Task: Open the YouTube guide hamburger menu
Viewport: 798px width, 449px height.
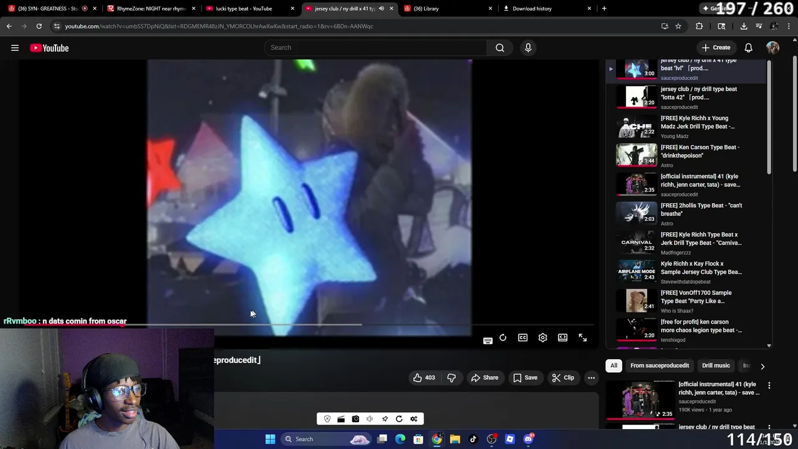Action: click(x=15, y=48)
